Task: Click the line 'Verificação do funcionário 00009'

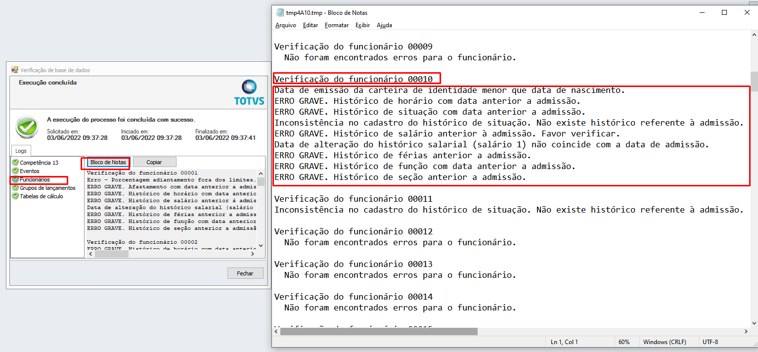Action: [x=354, y=47]
